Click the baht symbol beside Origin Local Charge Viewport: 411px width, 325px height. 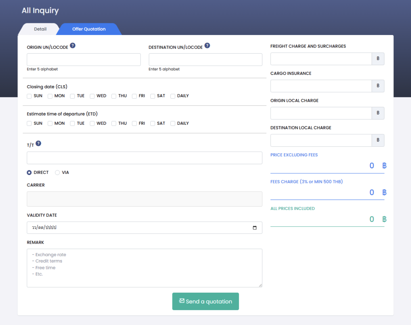(x=378, y=113)
